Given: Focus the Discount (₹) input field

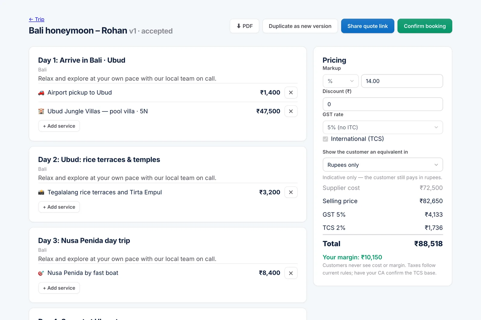Looking at the screenshot, I should 383,104.
